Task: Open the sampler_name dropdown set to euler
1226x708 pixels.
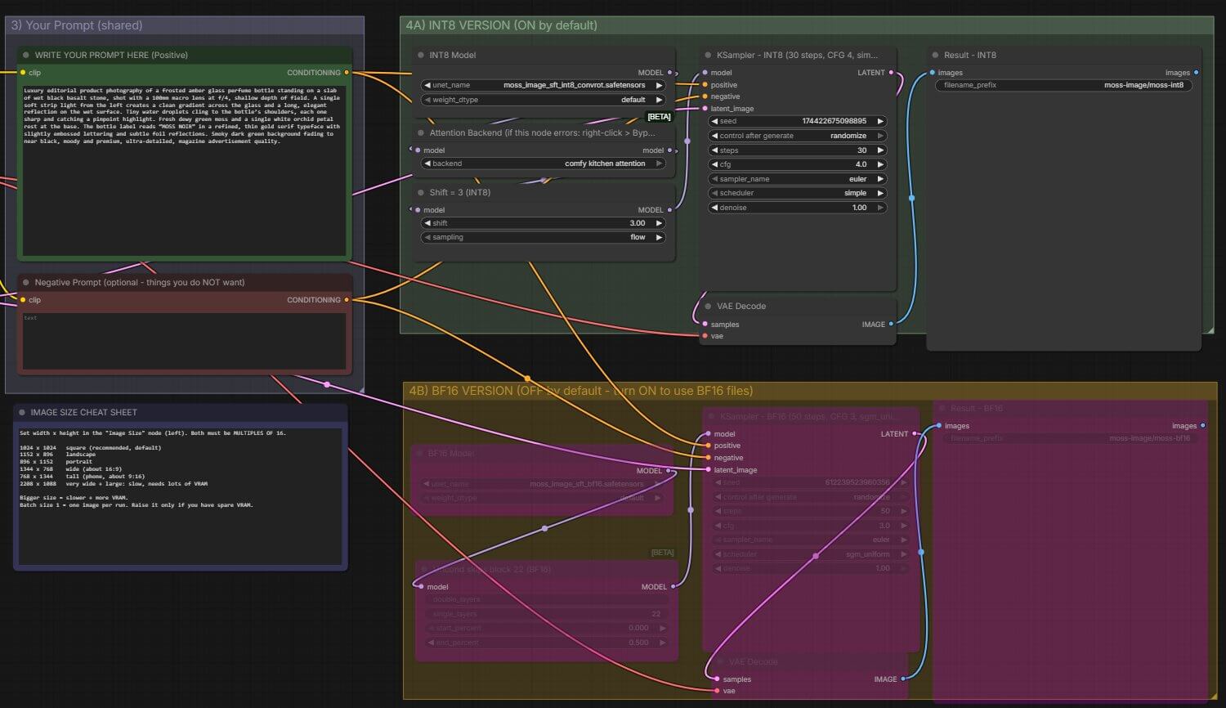Action: (797, 179)
